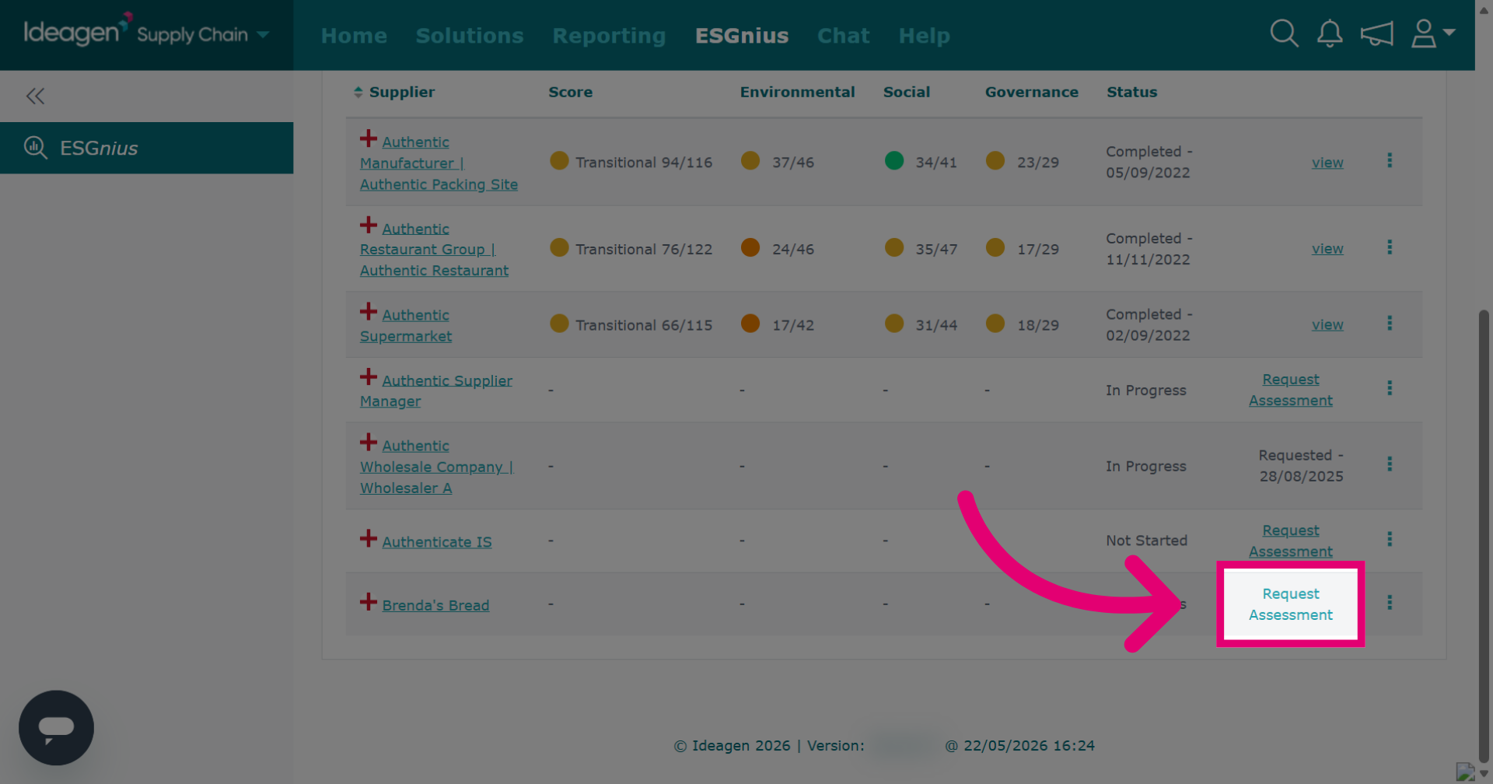Open the Solutions menu
The height and width of the screenshot is (784, 1493).
pos(470,36)
